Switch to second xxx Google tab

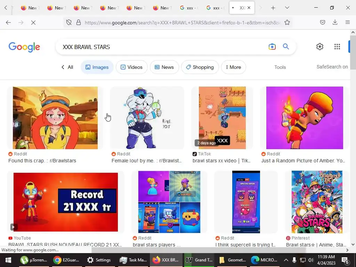click(x=216, y=8)
